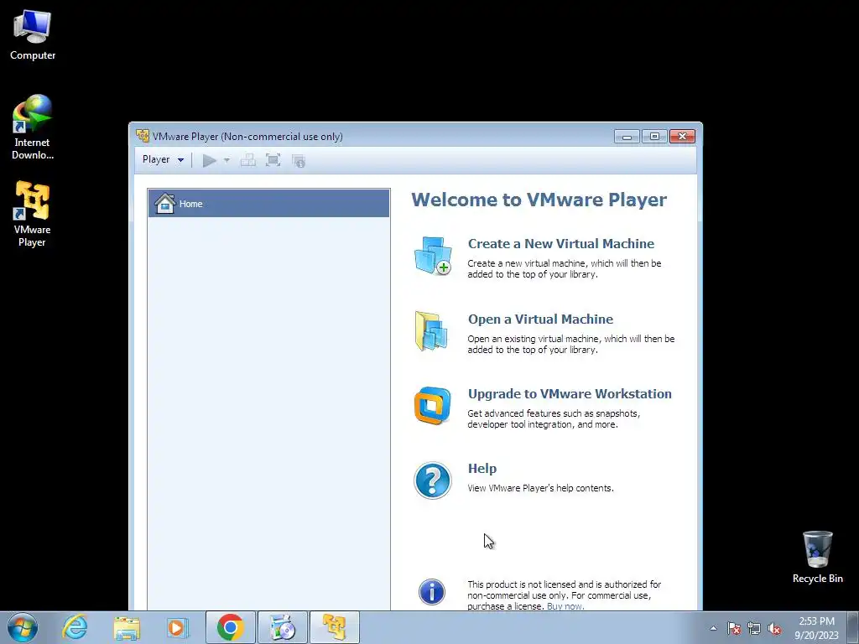The height and width of the screenshot is (644, 859).
Task: Open the clock showing 2:53 PM
Action: (816, 628)
